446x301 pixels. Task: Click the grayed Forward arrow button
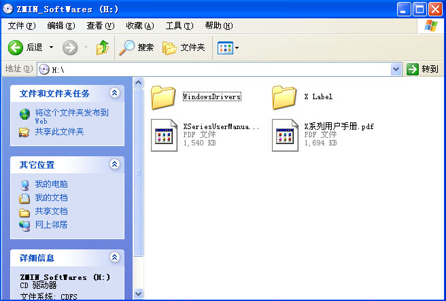tap(70, 48)
